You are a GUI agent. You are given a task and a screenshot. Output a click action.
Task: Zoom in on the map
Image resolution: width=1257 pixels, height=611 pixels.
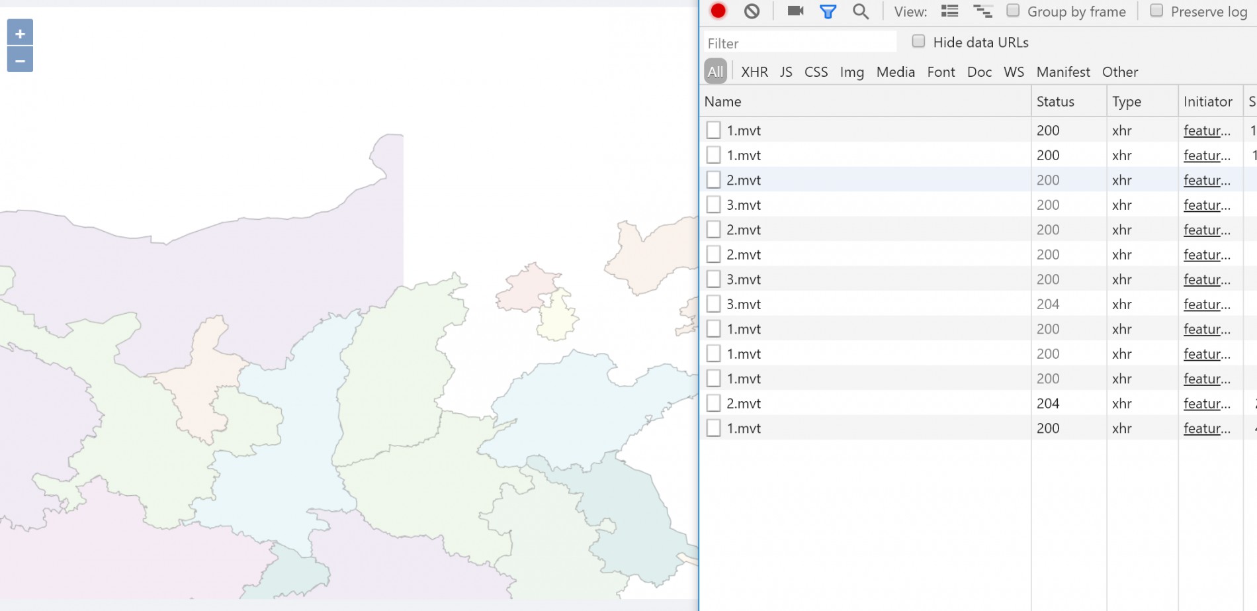coord(20,33)
